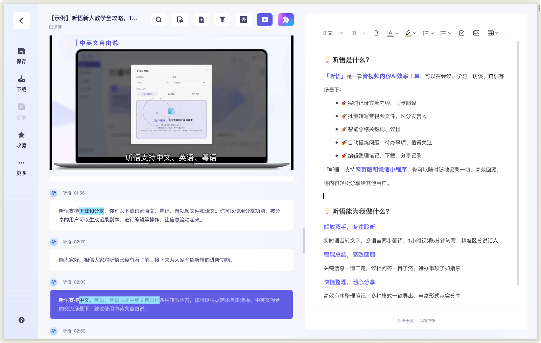Open the filter funnel tool
Image resolution: width=541 pixels, height=343 pixels.
pyautogui.click(x=222, y=20)
